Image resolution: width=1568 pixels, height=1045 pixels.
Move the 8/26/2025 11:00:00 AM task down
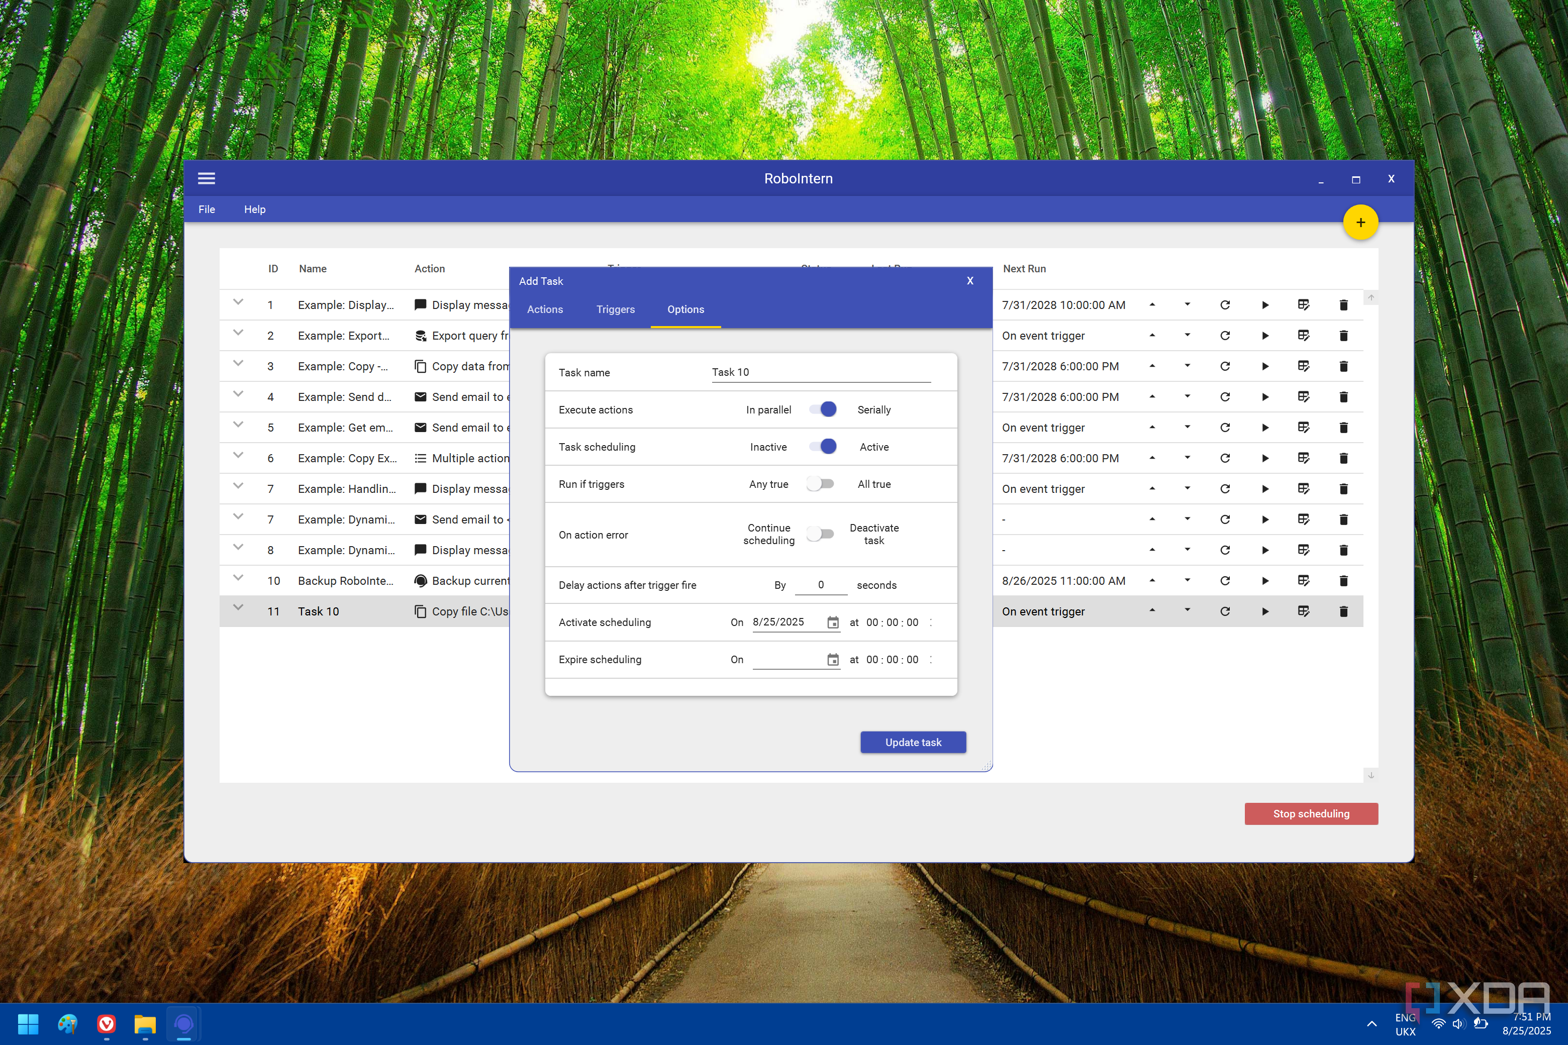(1188, 580)
